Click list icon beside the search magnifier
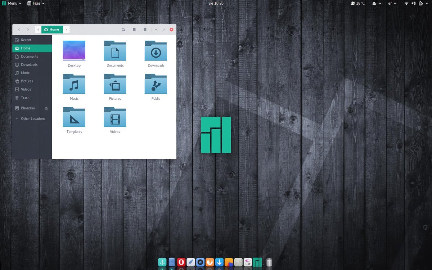 134,30
